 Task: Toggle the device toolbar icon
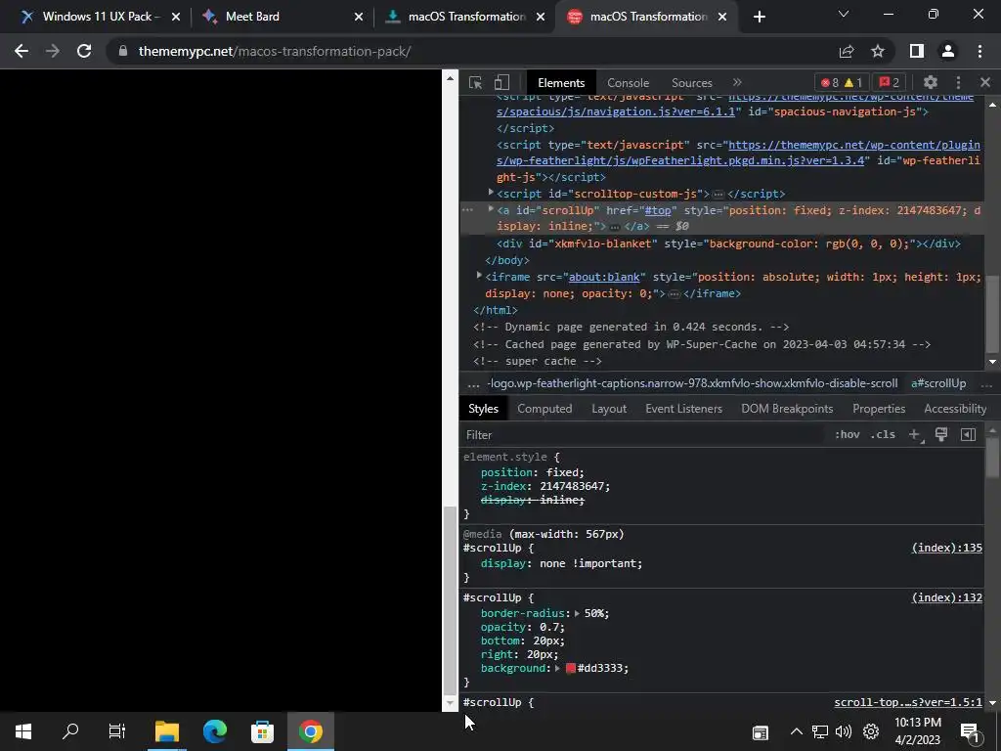pyautogui.click(x=501, y=82)
